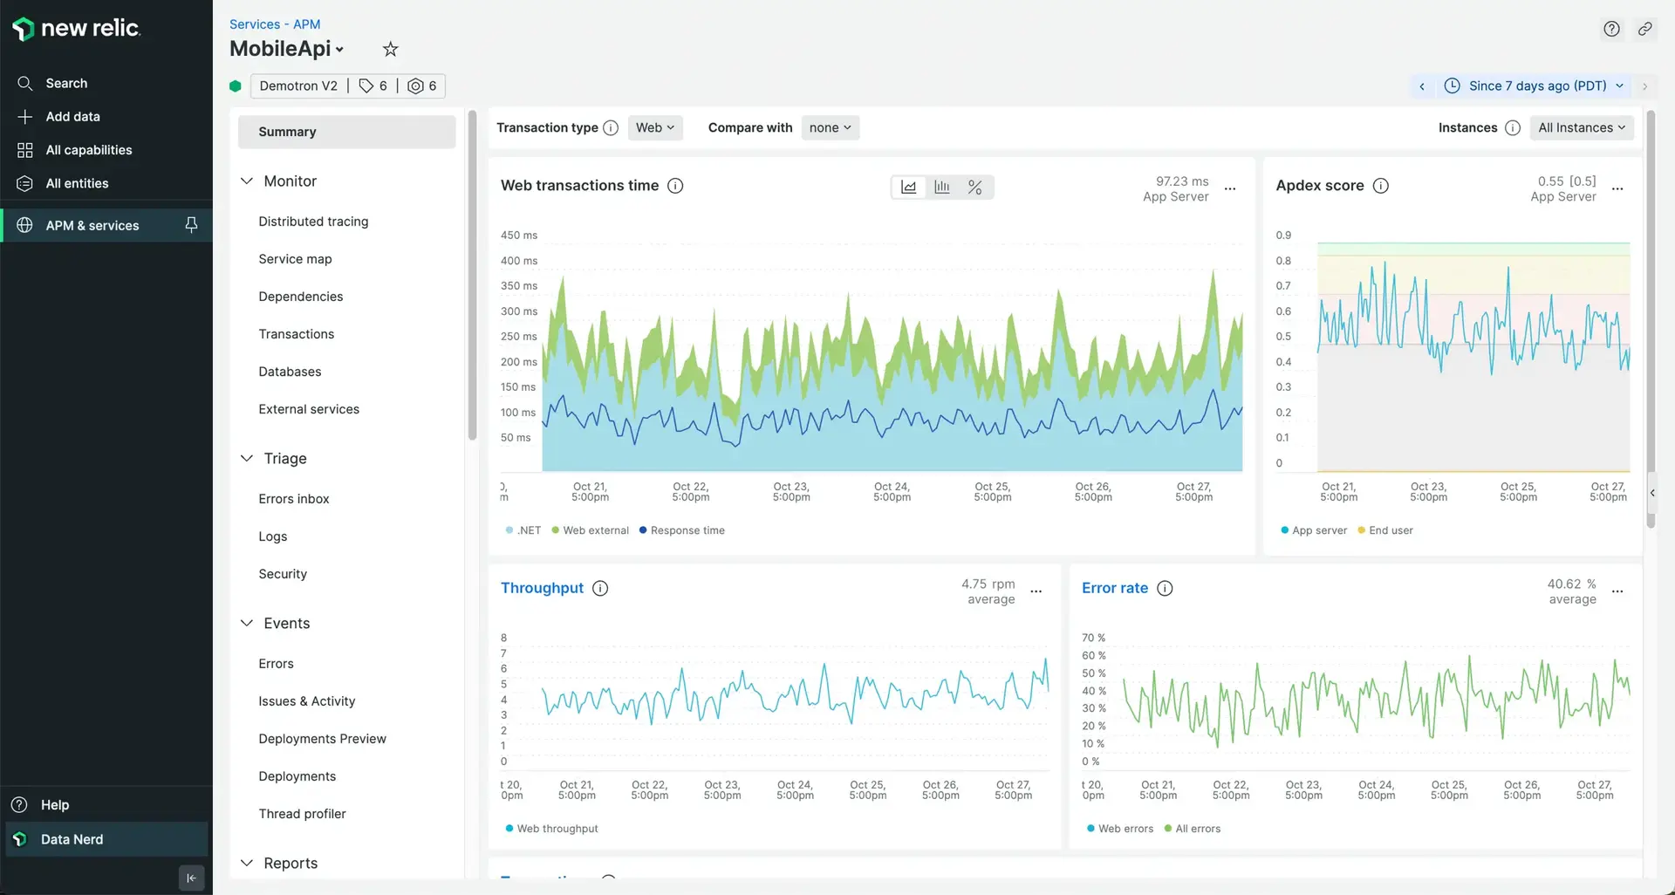The width and height of the screenshot is (1675, 895).
Task: Open the Transaction type Web dropdown
Action: (654, 128)
